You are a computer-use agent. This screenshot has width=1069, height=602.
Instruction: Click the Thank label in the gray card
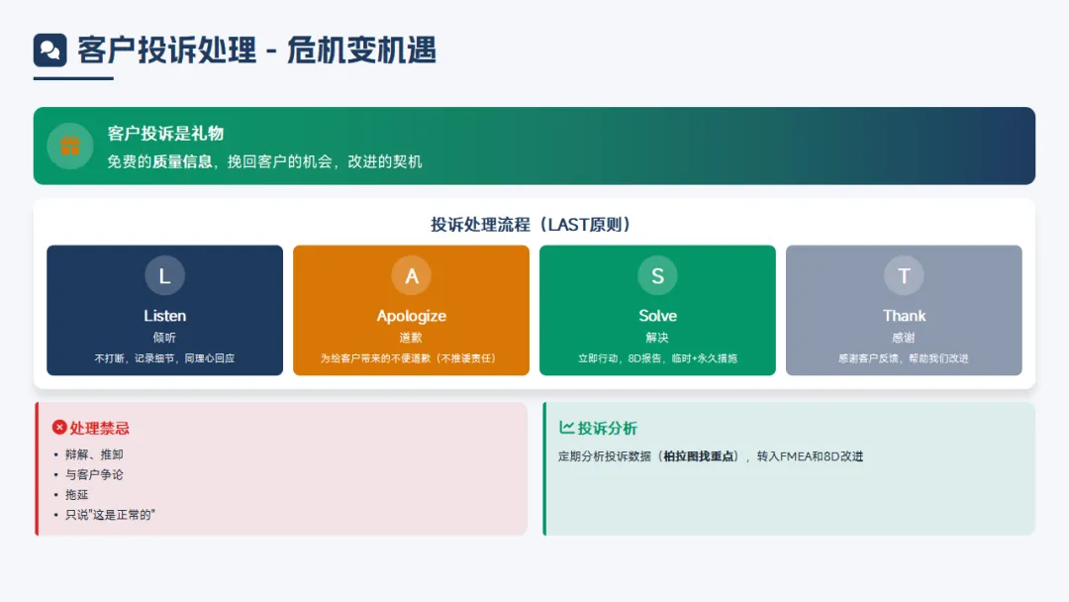tap(904, 316)
